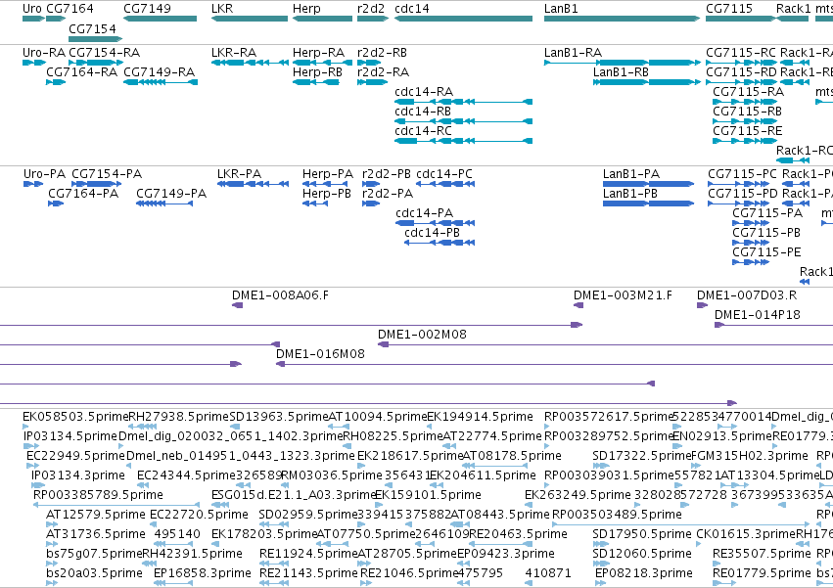Click the cdc14-RB transcript label
833x588 pixels.
[423, 112]
